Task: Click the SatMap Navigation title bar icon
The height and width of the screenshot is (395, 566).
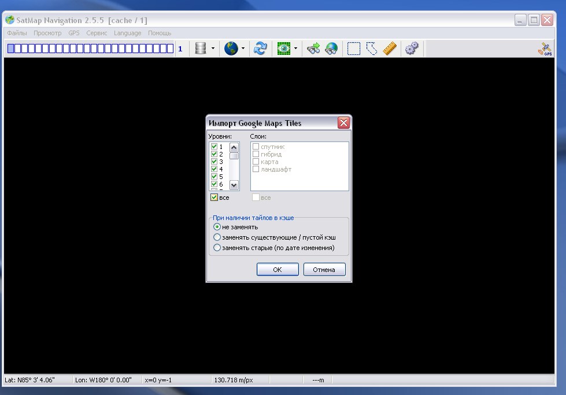Action: point(10,20)
